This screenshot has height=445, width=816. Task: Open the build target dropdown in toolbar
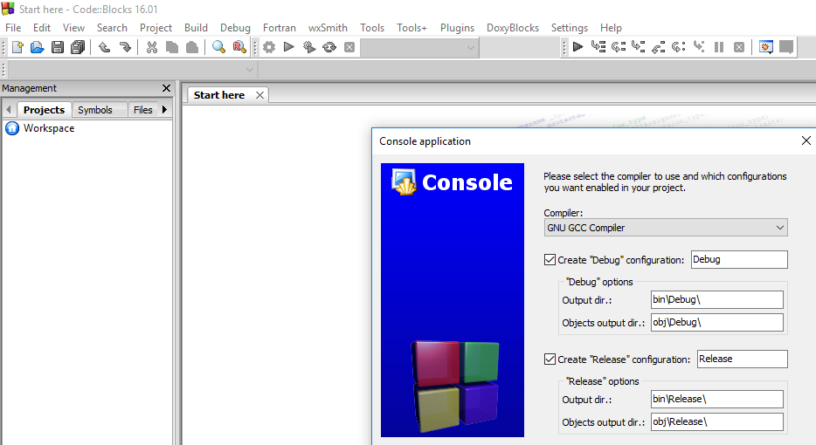coord(419,47)
